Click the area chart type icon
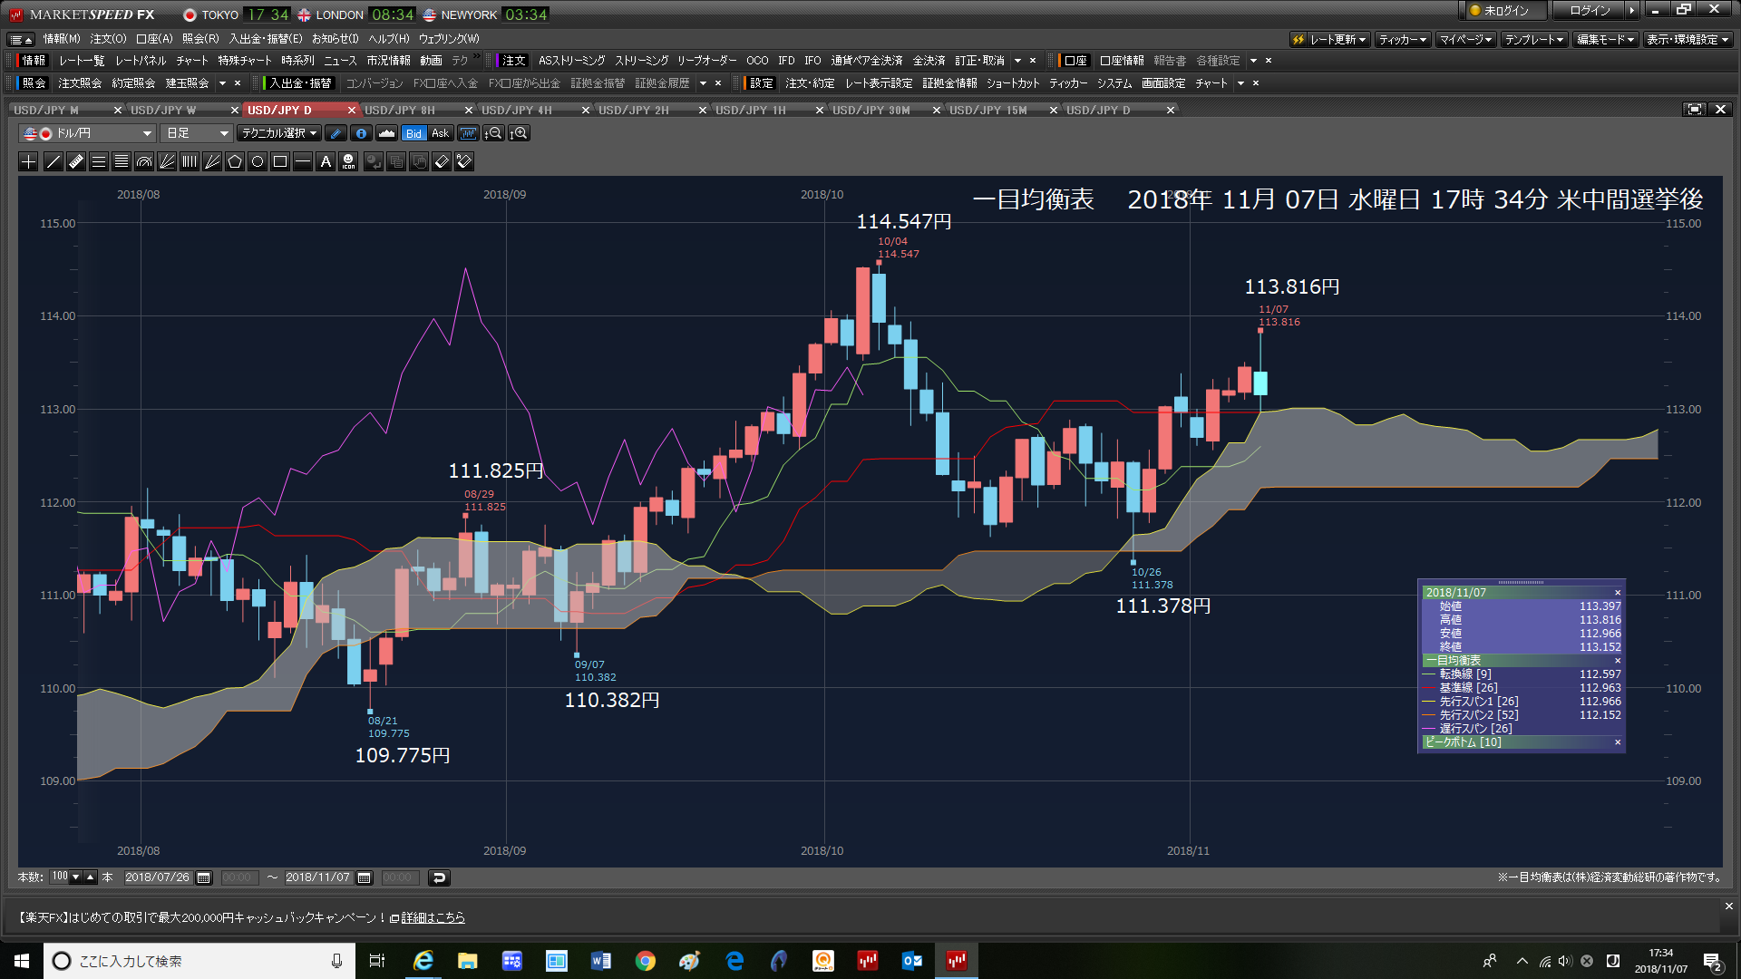 click(x=386, y=133)
